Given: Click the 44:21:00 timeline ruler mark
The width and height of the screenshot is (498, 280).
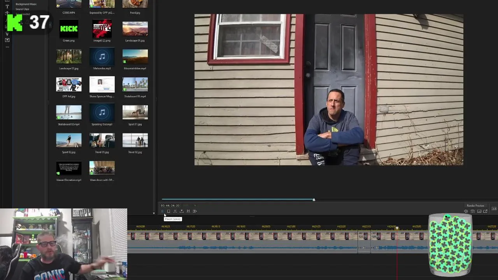Looking at the screenshot, I should (291, 226).
